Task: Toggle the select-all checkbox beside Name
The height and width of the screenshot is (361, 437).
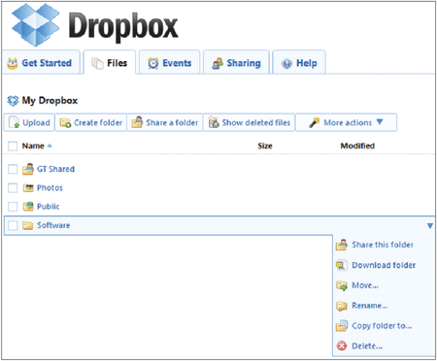Action: pos(13,146)
